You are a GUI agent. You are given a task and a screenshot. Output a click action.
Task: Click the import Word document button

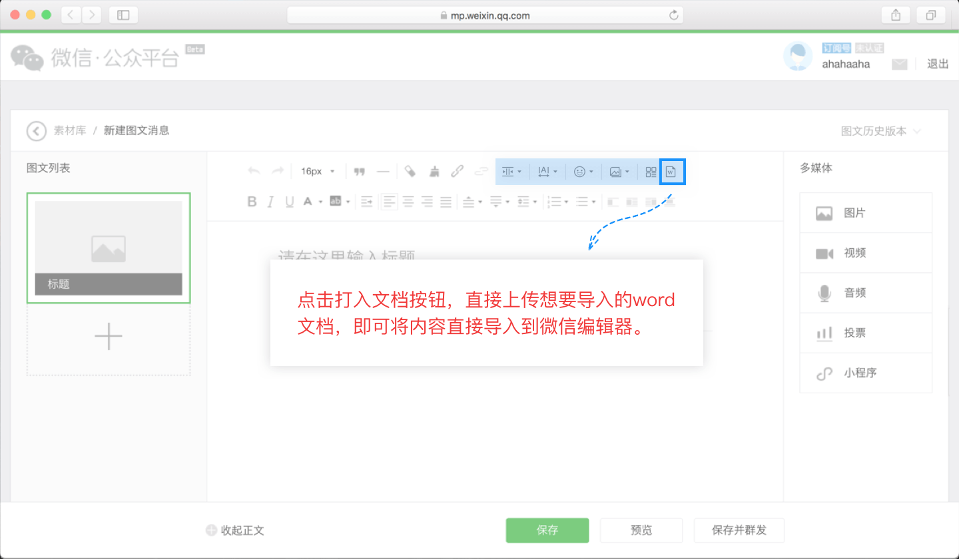(672, 172)
